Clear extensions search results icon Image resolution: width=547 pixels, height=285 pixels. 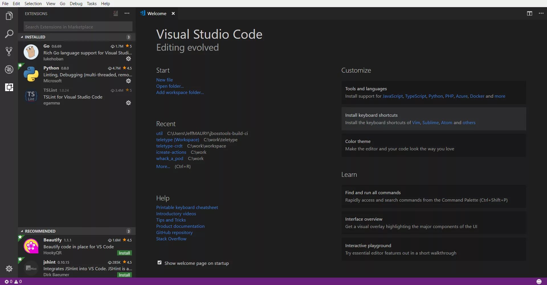click(116, 13)
